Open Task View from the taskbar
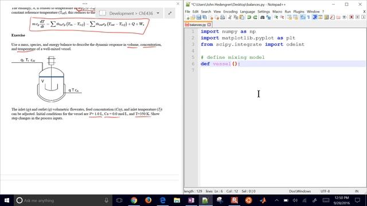Viewport: 367px width, 206px height. coord(119,200)
